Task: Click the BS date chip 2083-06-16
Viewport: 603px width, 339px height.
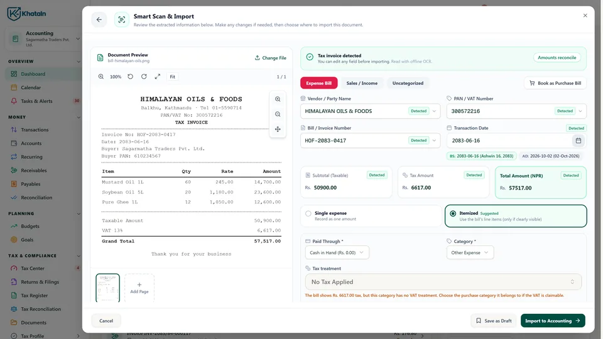Action: [482, 156]
